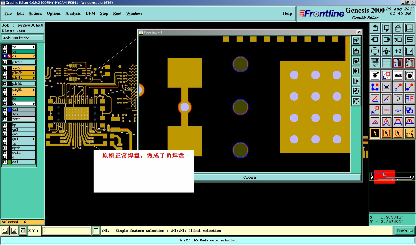Open the Step menu
The height and width of the screenshot is (246, 416).
coord(104,13)
